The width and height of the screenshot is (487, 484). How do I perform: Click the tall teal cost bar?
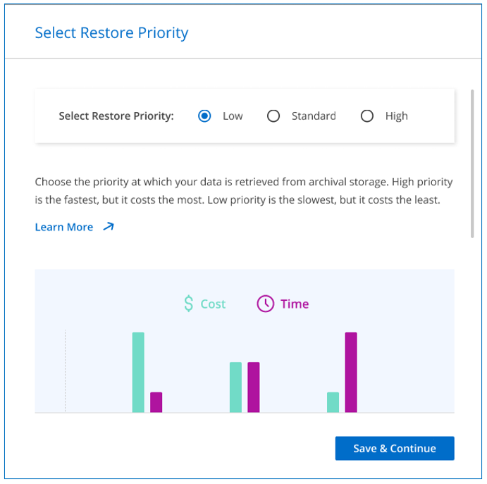pos(138,372)
